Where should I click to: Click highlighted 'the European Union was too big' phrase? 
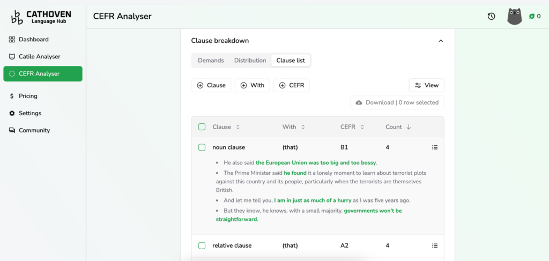click(x=316, y=163)
